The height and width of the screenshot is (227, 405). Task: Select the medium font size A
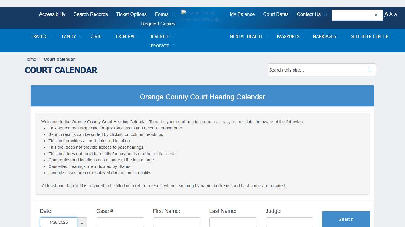click(x=391, y=14)
